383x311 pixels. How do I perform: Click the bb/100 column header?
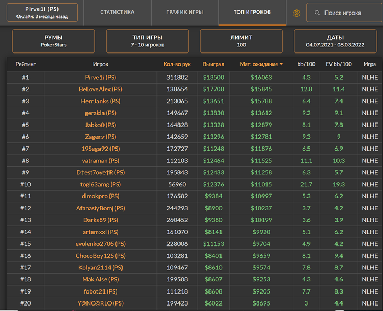tap(306, 64)
